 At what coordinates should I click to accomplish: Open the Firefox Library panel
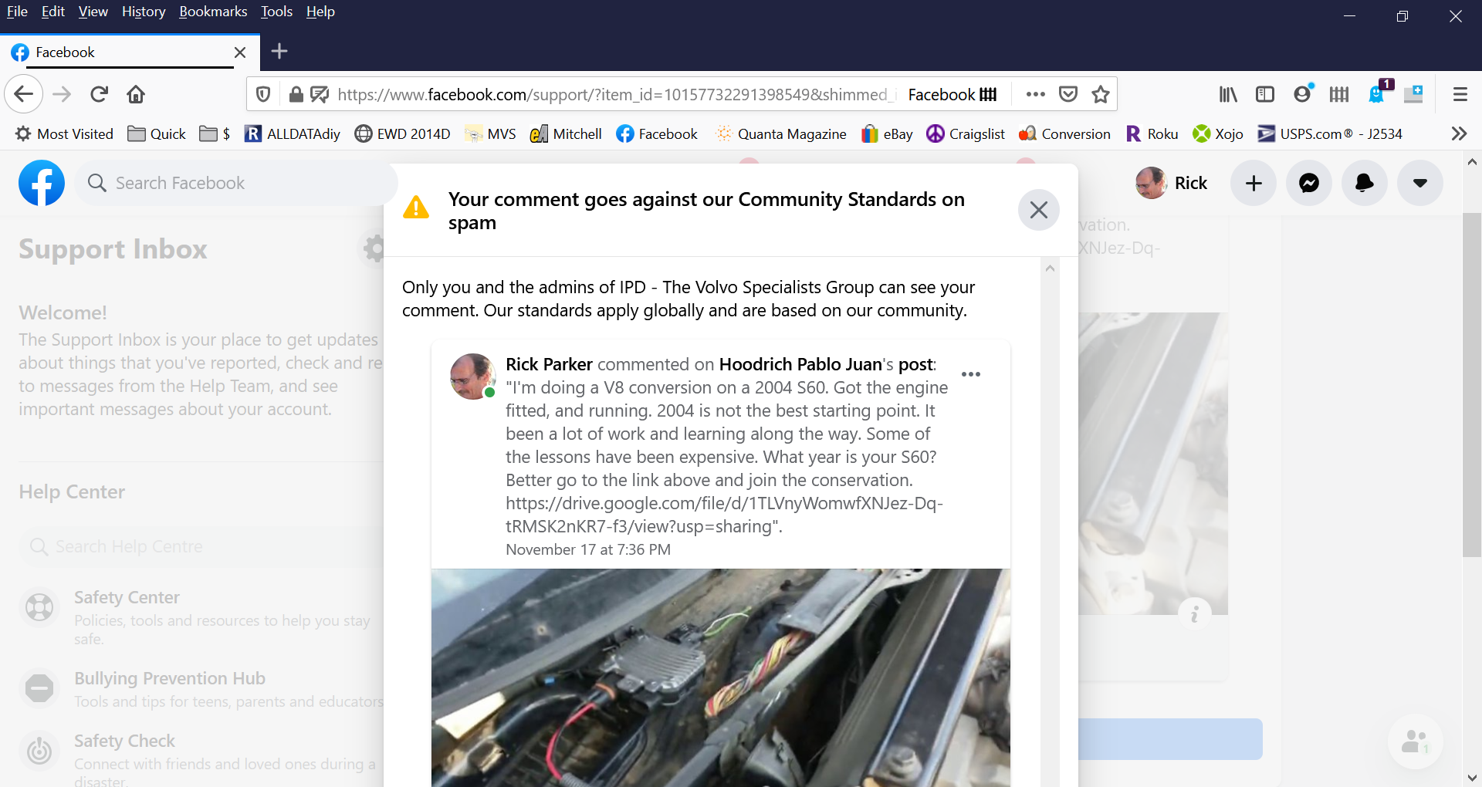point(1228,94)
